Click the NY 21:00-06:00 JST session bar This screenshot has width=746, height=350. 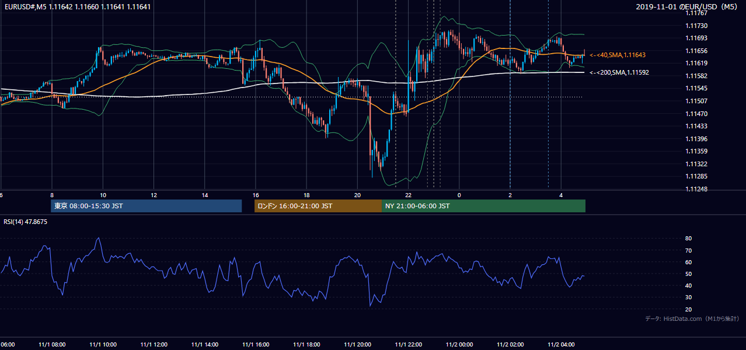[483, 206]
